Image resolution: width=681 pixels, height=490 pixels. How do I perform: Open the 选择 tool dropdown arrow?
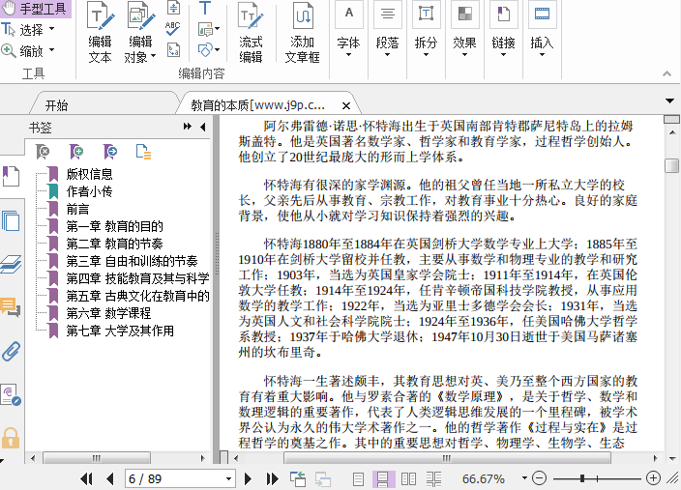(52, 29)
